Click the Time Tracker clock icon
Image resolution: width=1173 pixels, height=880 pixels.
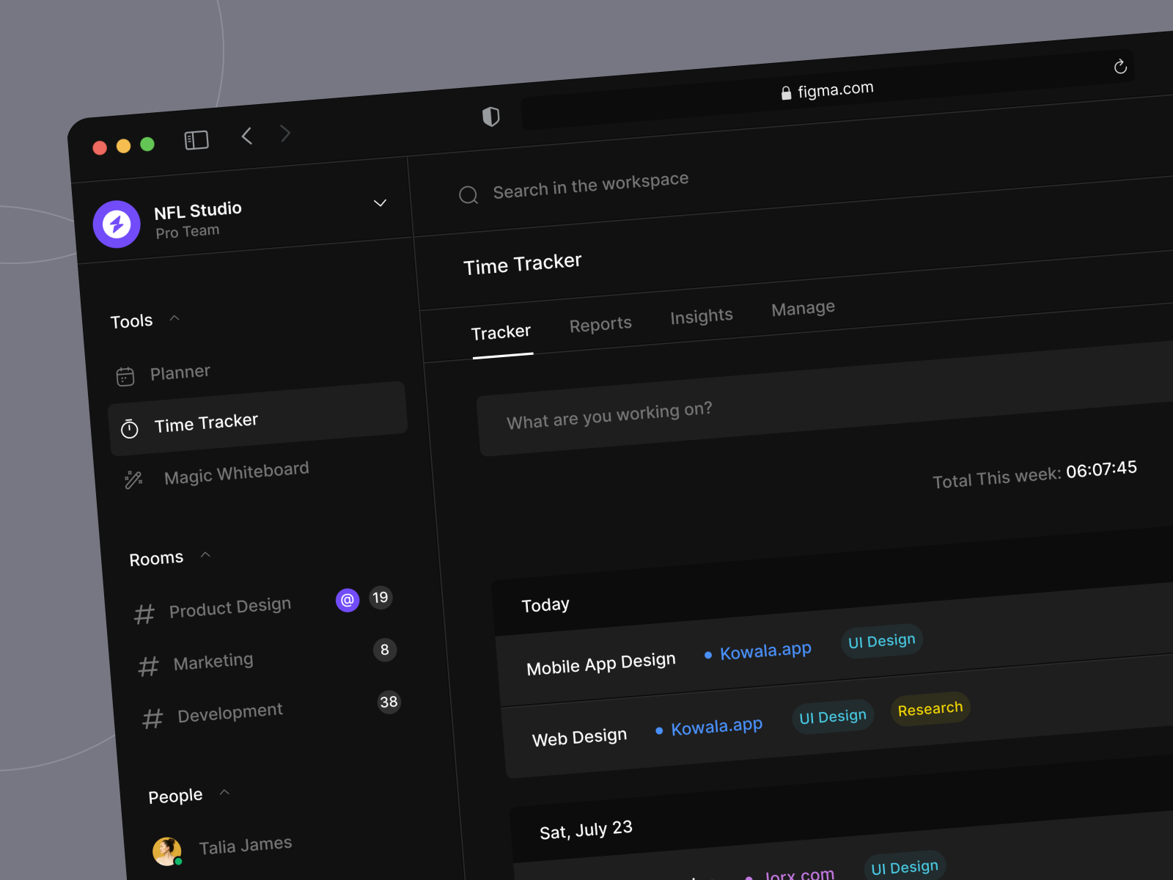point(129,429)
